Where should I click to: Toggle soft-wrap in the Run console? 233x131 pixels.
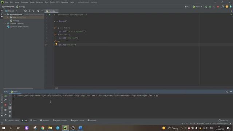point(10,104)
